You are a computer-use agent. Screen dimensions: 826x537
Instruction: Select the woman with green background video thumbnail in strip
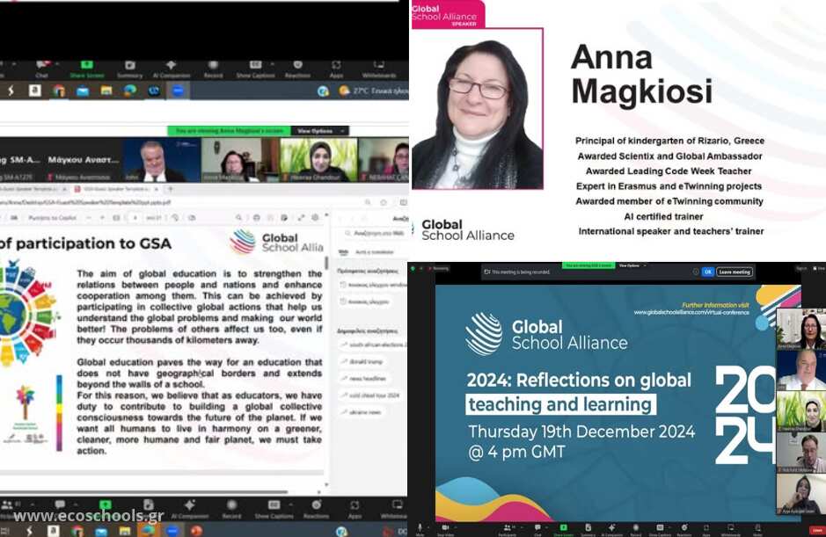pyautogui.click(x=318, y=160)
